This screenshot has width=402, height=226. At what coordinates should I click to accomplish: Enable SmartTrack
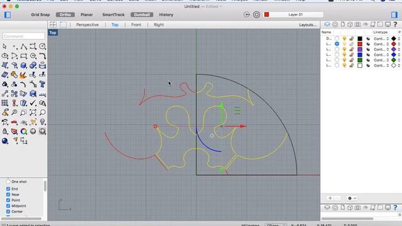(x=113, y=14)
